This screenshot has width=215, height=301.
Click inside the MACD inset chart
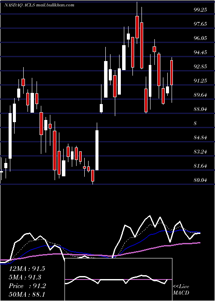(118, 279)
